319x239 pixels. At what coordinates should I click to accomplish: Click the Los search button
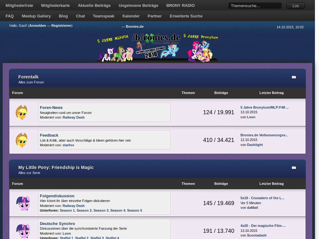coord(296,6)
